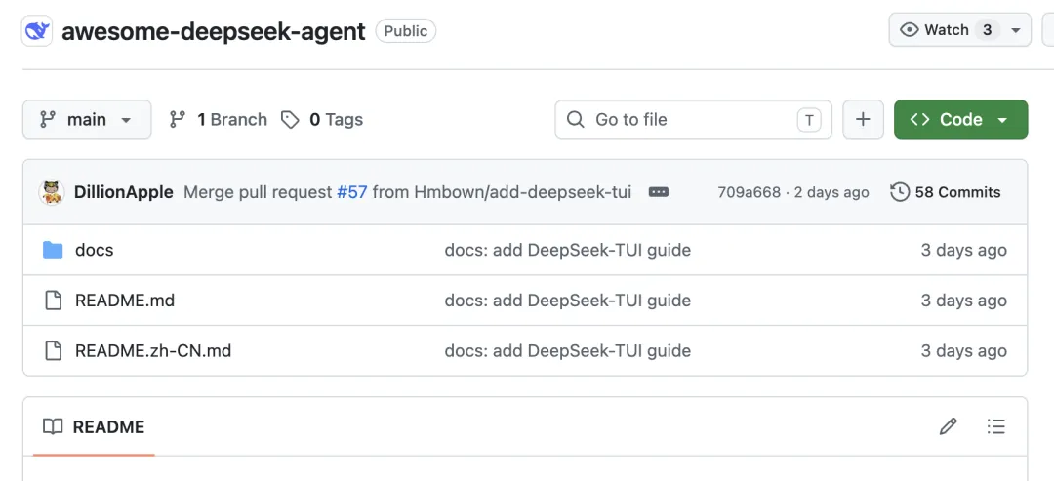Image resolution: width=1054 pixels, height=481 pixels.
Task: Open DillionApple's profile link
Action: coord(124,193)
